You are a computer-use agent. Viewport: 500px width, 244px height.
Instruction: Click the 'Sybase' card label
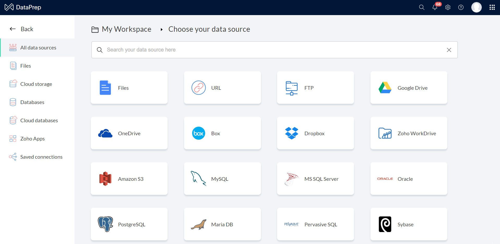click(405, 224)
